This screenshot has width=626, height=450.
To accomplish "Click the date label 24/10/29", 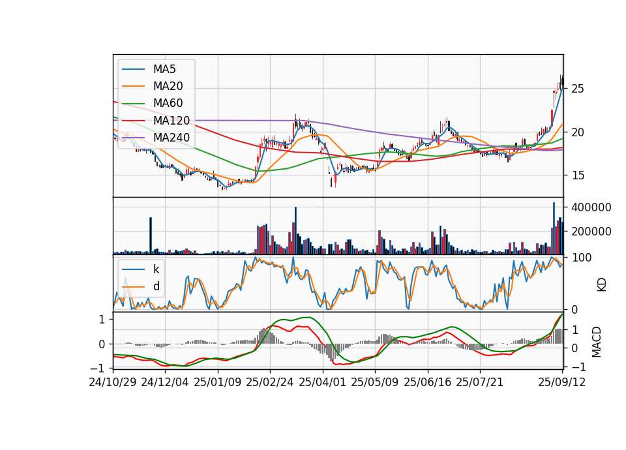I will pyautogui.click(x=113, y=383).
